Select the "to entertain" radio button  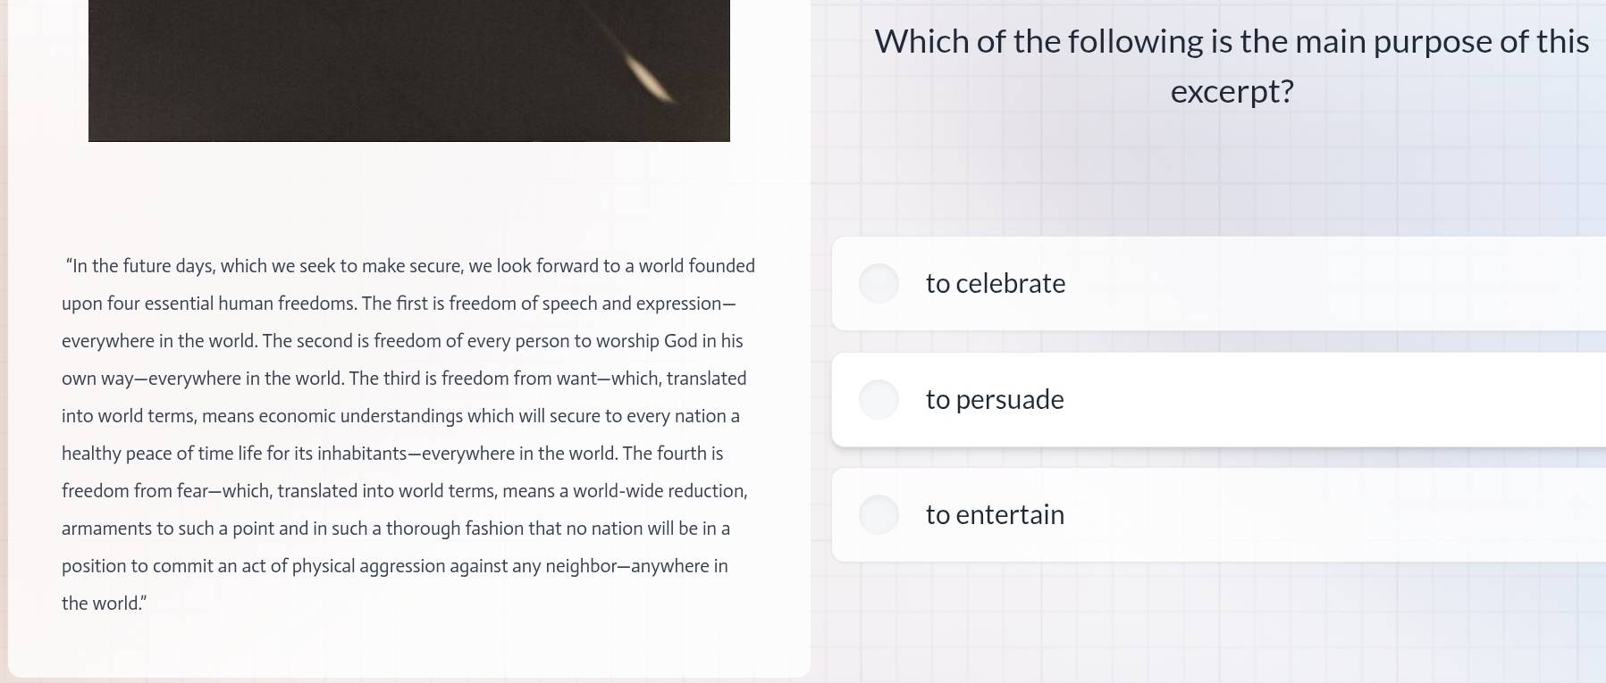point(879,515)
